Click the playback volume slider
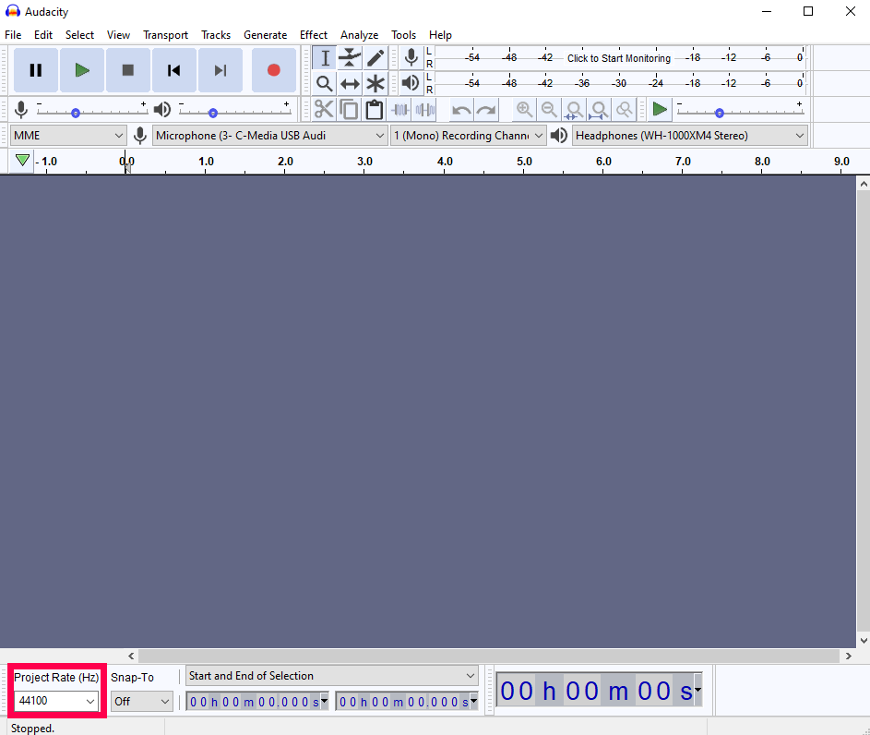Viewport: 870px width, 735px height. [234, 111]
